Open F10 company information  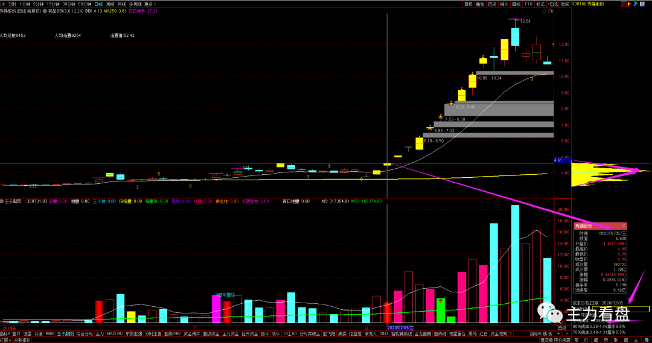click(528, 4)
